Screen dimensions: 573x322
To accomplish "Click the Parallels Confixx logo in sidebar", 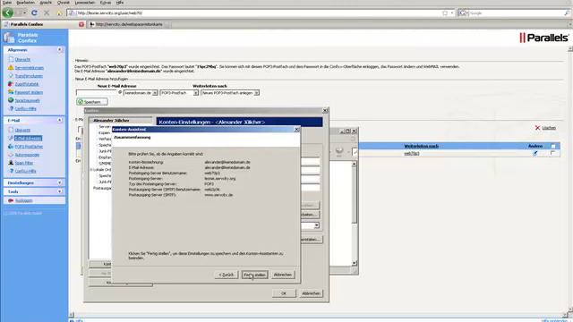I will pyautogui.click(x=9, y=38).
